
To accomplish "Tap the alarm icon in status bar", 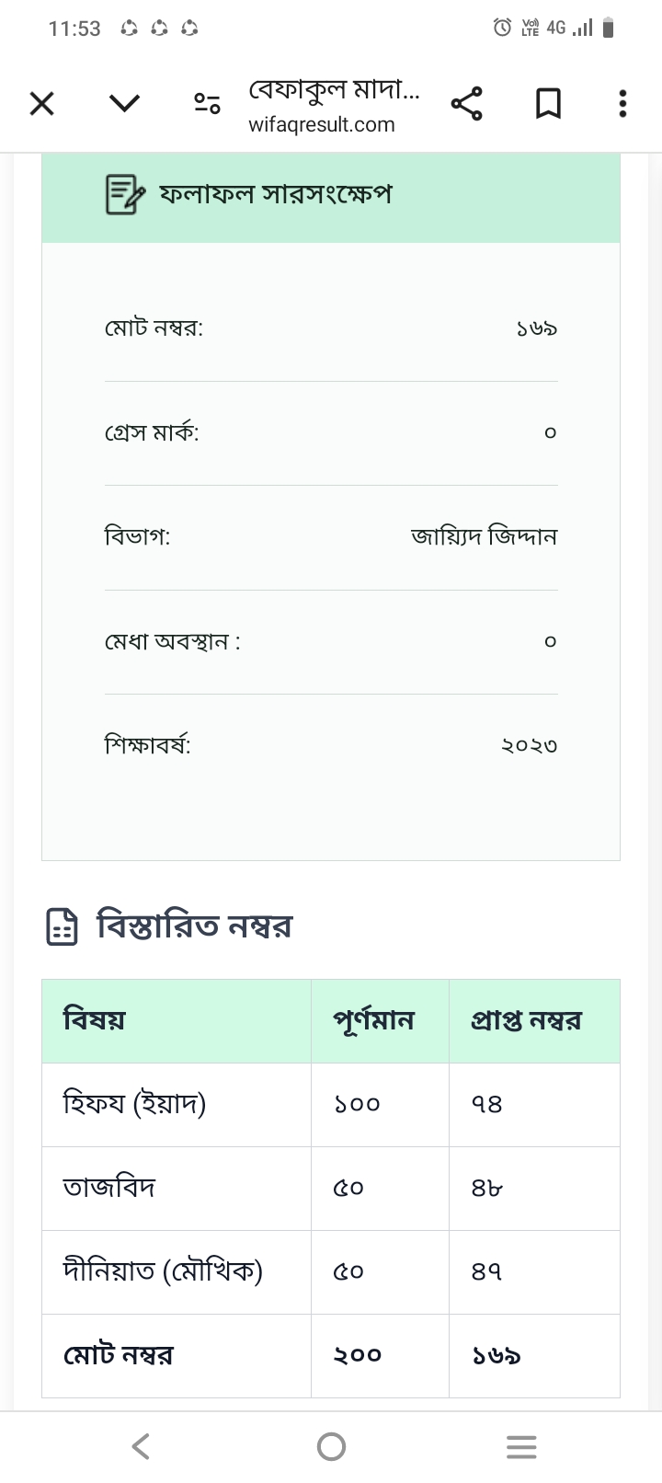I will [x=502, y=28].
